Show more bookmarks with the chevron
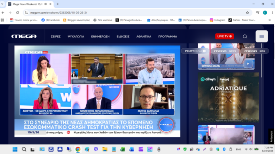Viewport: 275px width, 154px height. coord(270,20)
